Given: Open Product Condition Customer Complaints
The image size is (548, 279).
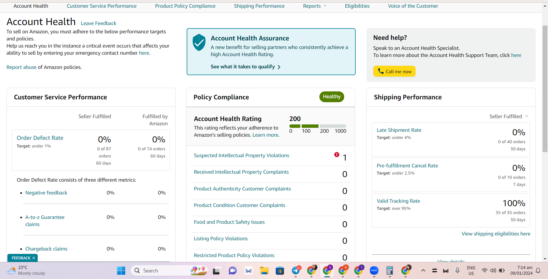Looking at the screenshot, I should [x=239, y=205].
